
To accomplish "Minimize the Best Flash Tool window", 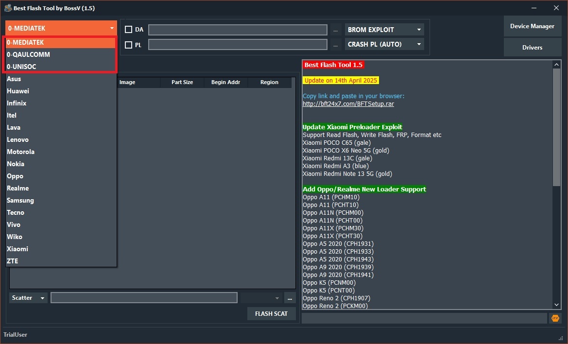I will coord(534,8).
